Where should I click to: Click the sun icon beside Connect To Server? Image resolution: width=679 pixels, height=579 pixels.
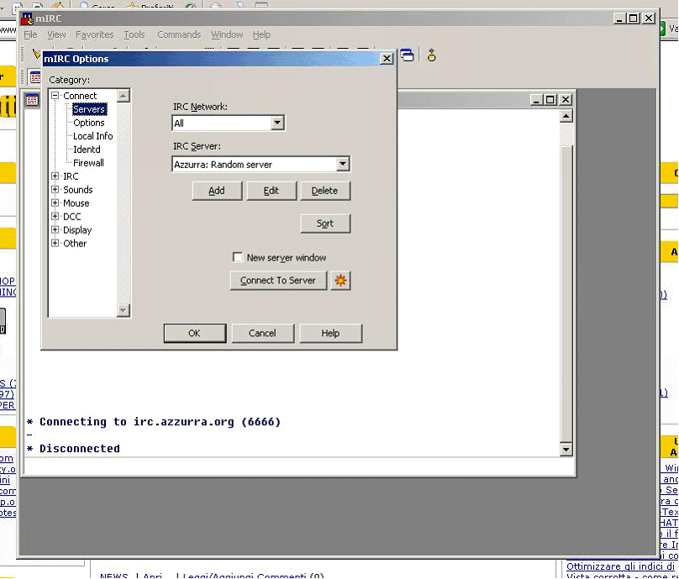click(x=340, y=280)
